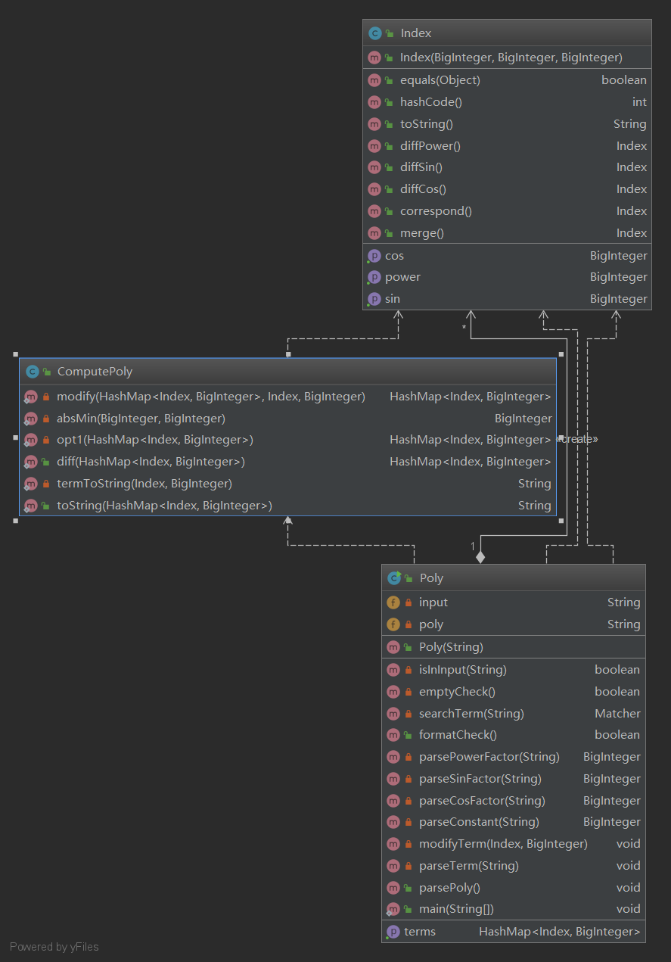Select toString(HashMap<Index, BigInteger>) in ComputePoly

[287, 506]
